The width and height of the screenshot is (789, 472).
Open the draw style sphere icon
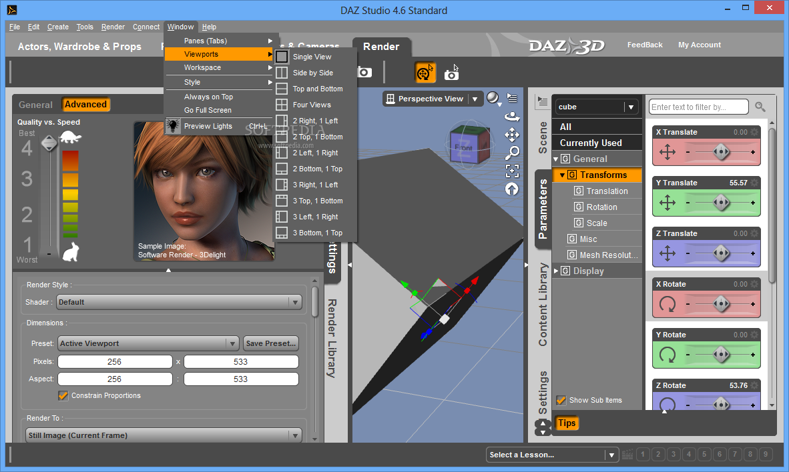tap(493, 98)
